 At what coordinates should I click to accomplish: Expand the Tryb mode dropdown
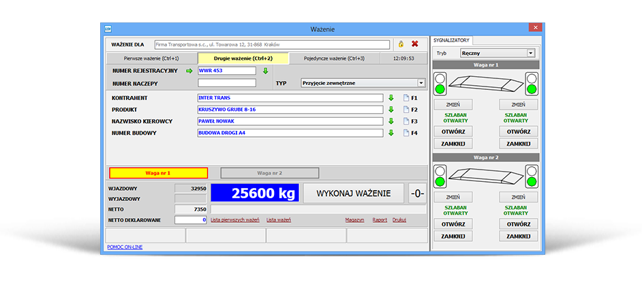point(530,53)
